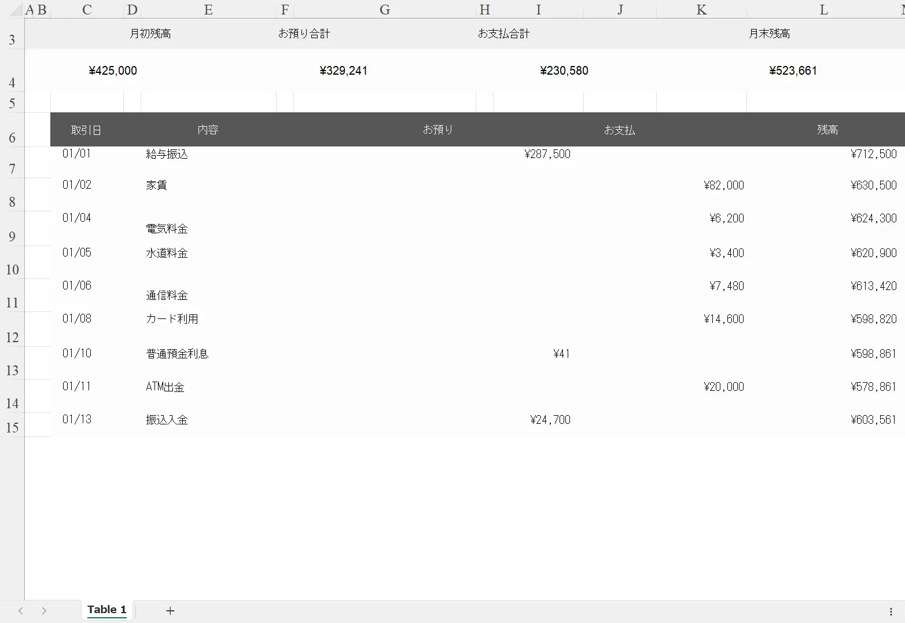905x623 pixels.
Task: Select row 15 header
Action: click(x=12, y=425)
